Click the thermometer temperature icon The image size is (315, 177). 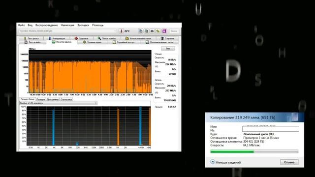[121, 31]
